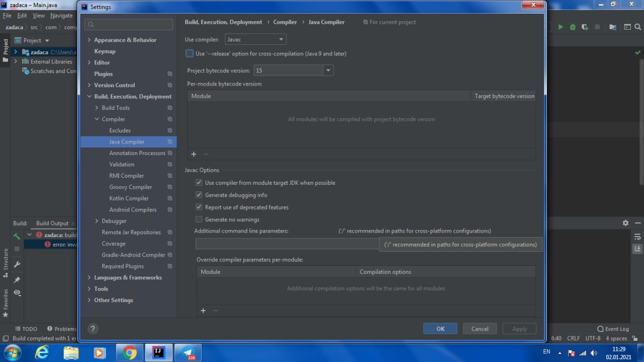Image resolution: width=644 pixels, height=362 pixels.
Task: Select Plugins in settings list
Action: (103, 74)
